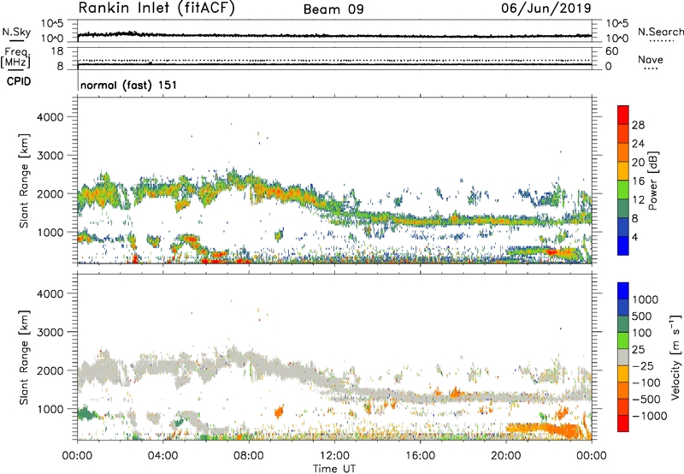Click '2000' on the power panel range axis

[x=50, y=193]
